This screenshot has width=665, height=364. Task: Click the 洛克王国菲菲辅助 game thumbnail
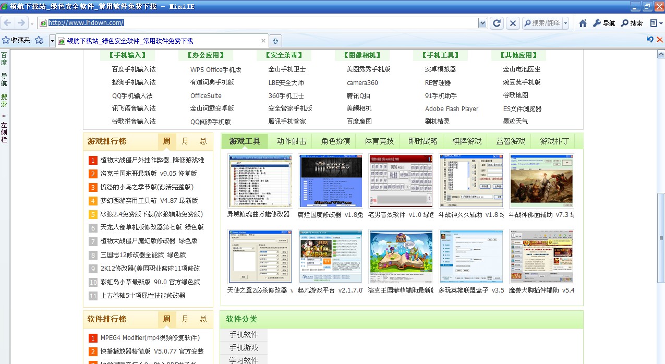click(401, 257)
